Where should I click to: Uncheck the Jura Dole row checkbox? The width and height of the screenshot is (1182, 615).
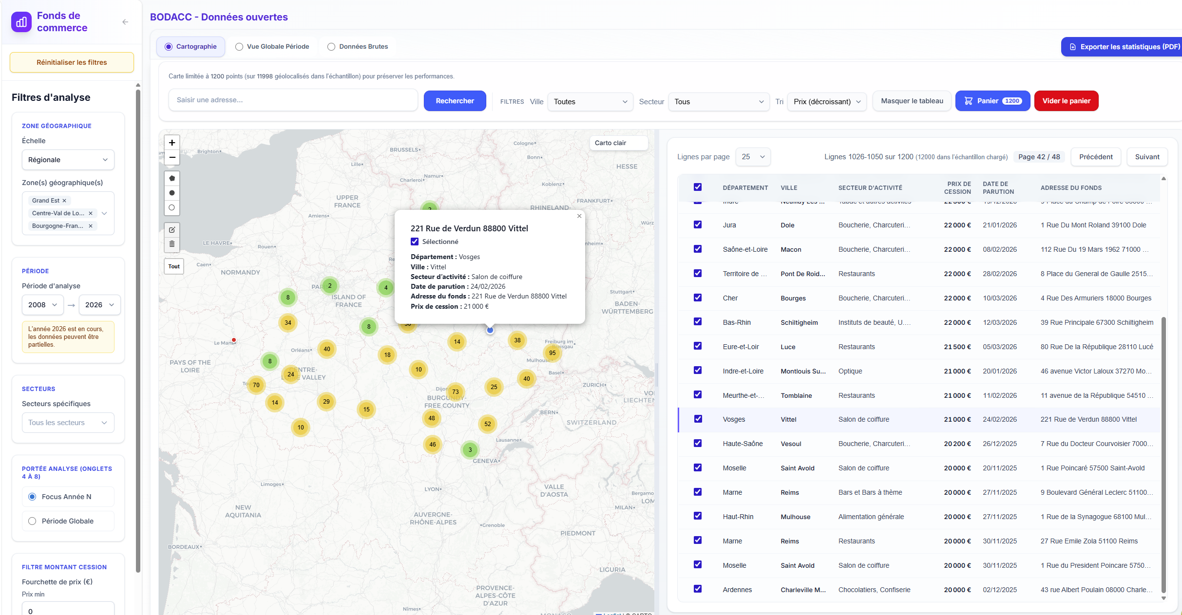pyautogui.click(x=698, y=225)
